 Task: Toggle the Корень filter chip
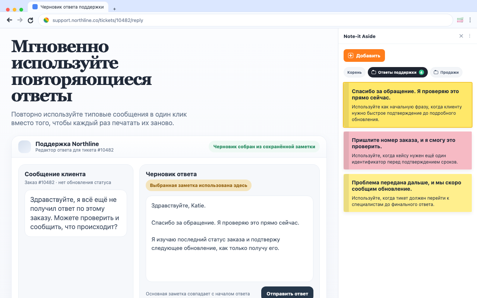354,72
